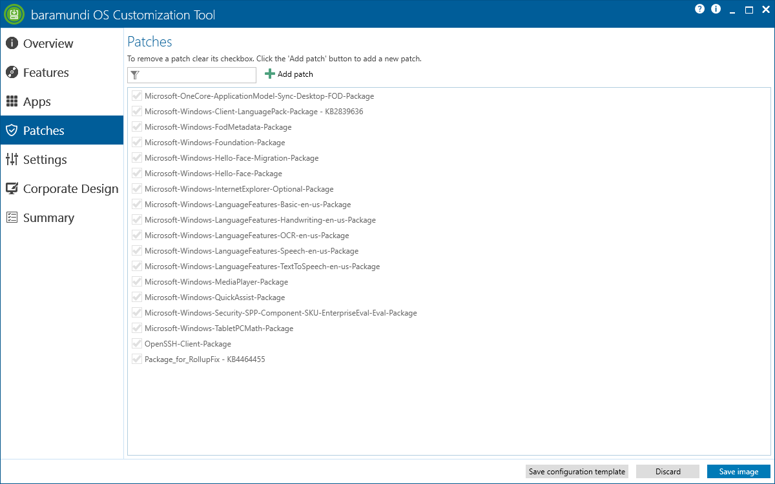Click the Corporate Design monitor icon
Screen dimensions: 775x484
[x=12, y=188]
